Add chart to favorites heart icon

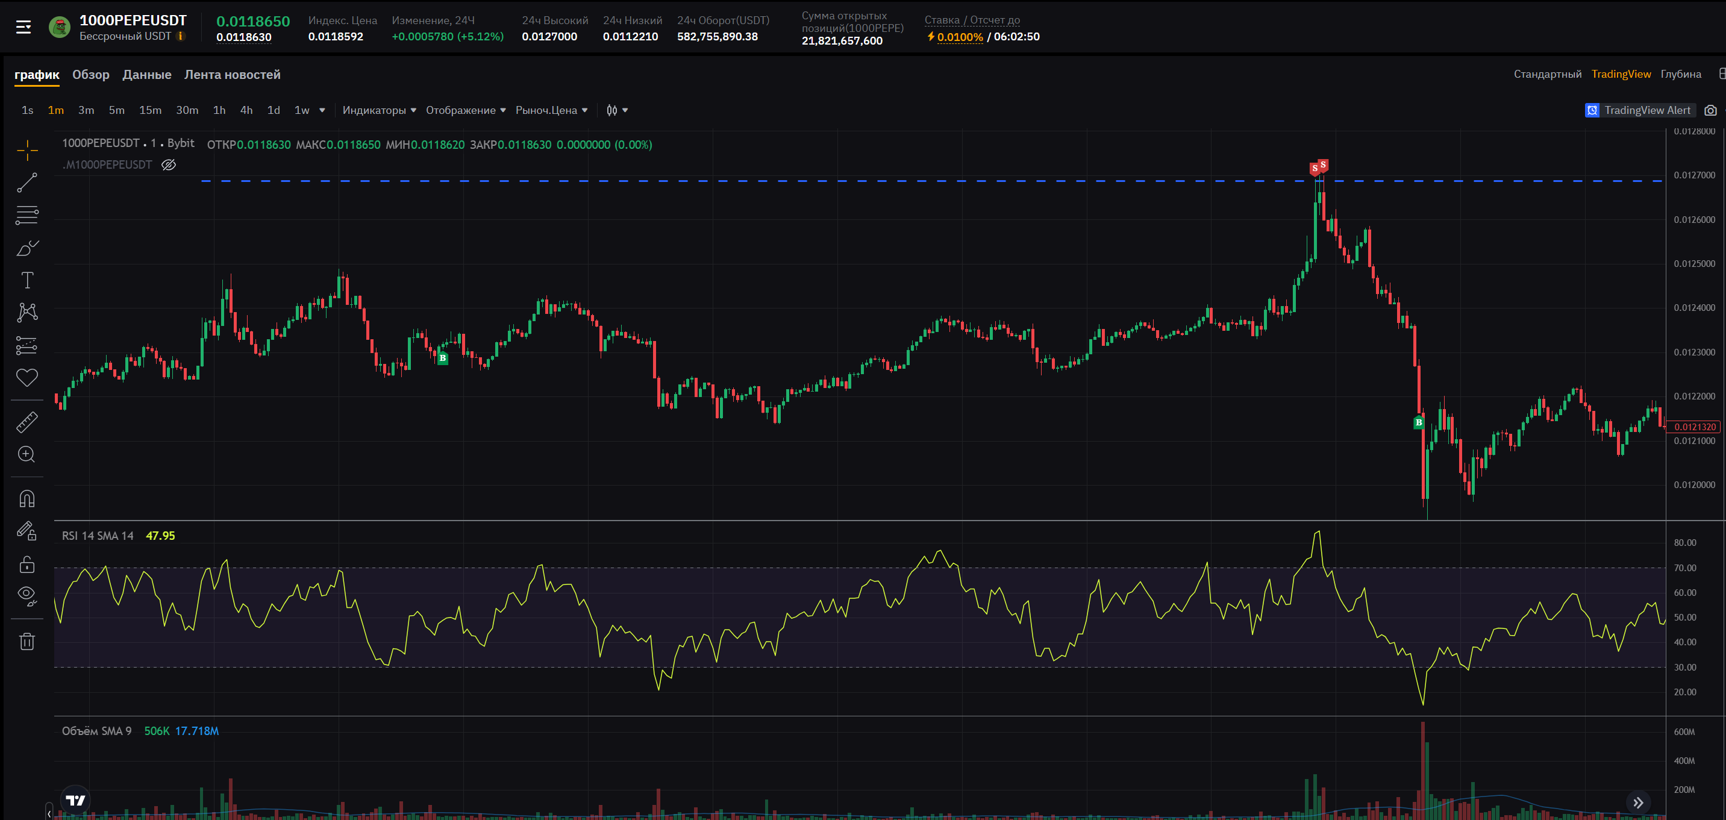coord(27,378)
